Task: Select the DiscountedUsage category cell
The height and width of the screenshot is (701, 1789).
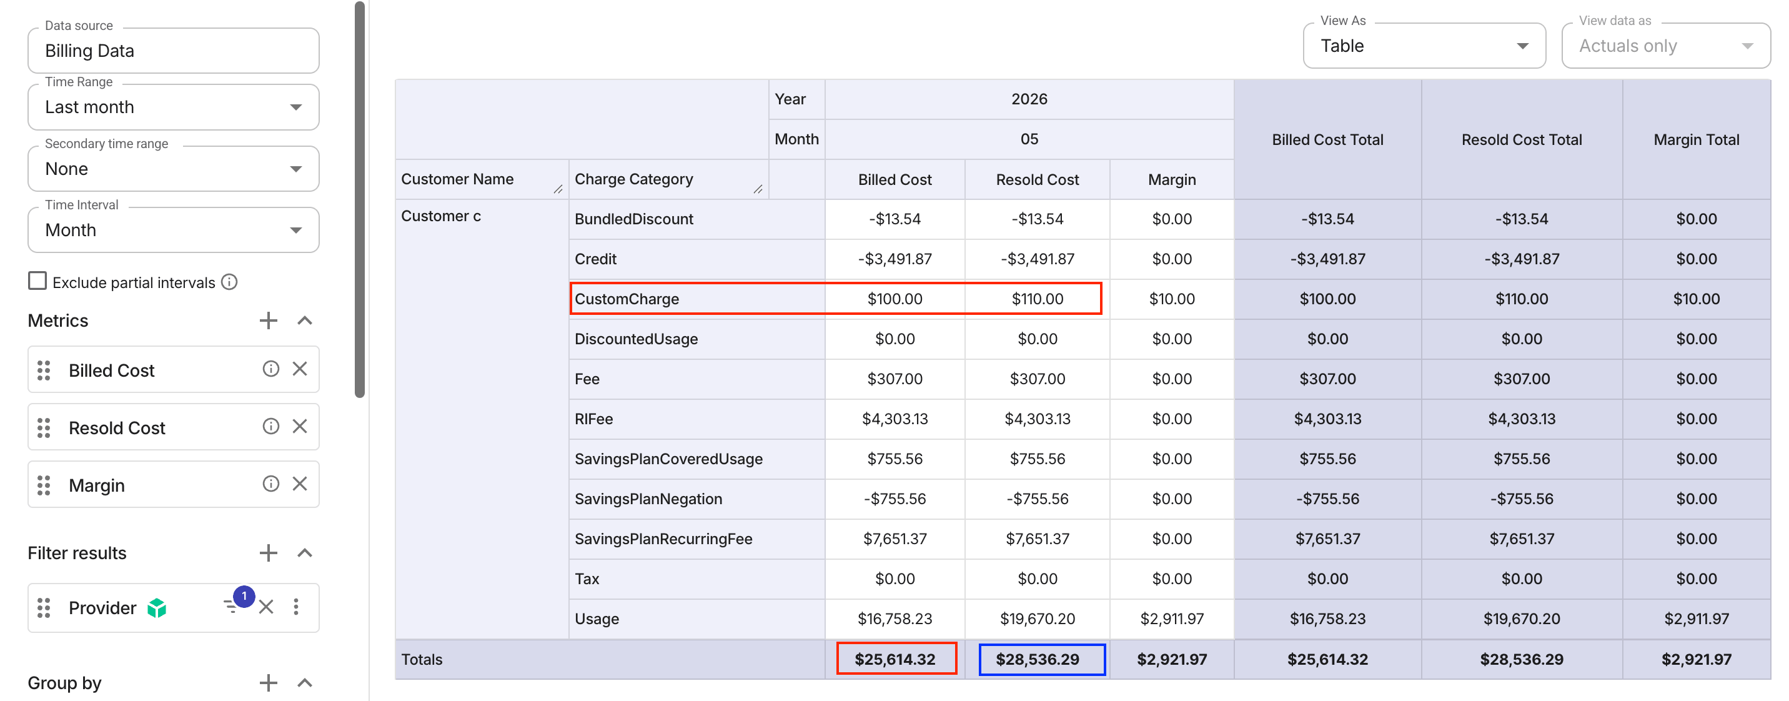Action: pos(697,339)
